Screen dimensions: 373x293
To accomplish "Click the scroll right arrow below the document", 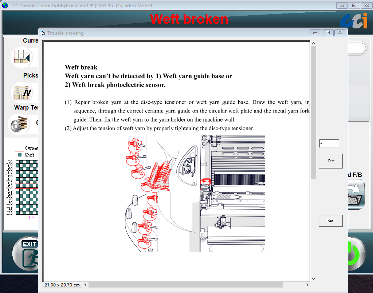I will (307, 285).
